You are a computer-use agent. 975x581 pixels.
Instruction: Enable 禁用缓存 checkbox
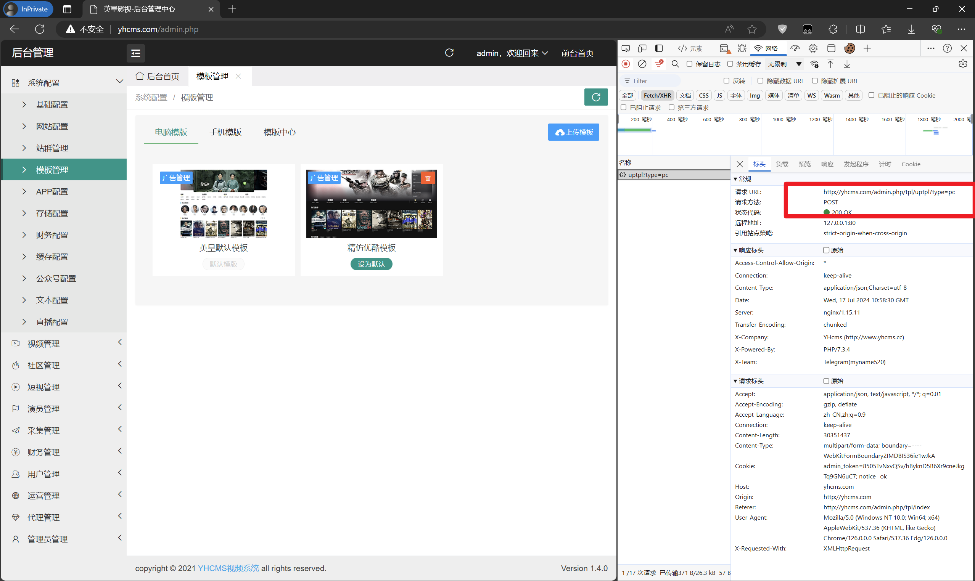[730, 64]
